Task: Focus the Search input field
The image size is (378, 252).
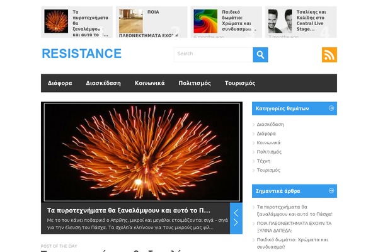Action: click(214, 55)
